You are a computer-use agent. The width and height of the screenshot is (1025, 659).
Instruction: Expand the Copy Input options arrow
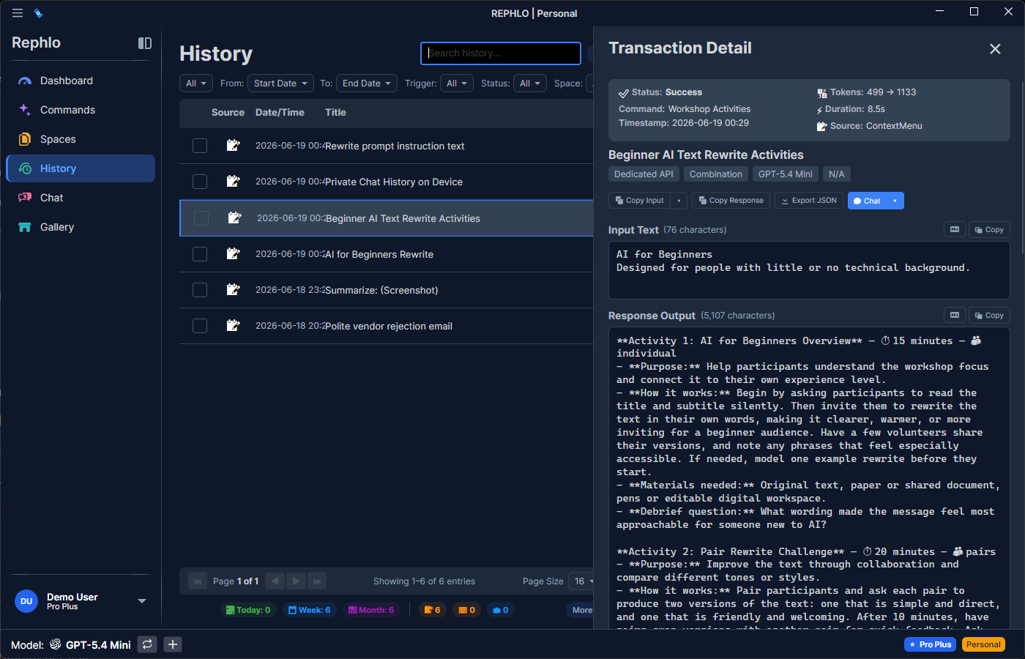(x=679, y=201)
